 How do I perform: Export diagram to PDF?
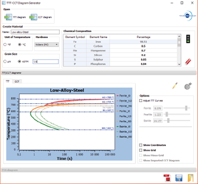pos(167,178)
